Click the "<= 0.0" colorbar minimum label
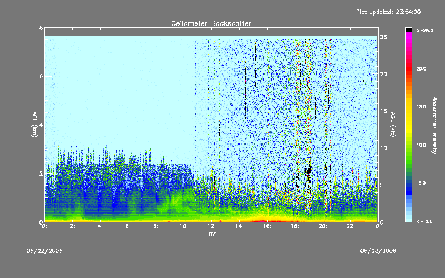The height and width of the screenshot is (278, 445). (x=424, y=221)
